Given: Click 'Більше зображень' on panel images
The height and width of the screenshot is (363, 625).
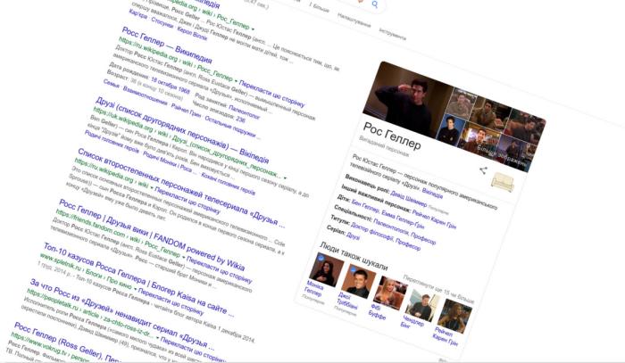Looking at the screenshot, I should point(502,155).
